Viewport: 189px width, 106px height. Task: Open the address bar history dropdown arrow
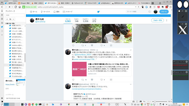[136, 7]
